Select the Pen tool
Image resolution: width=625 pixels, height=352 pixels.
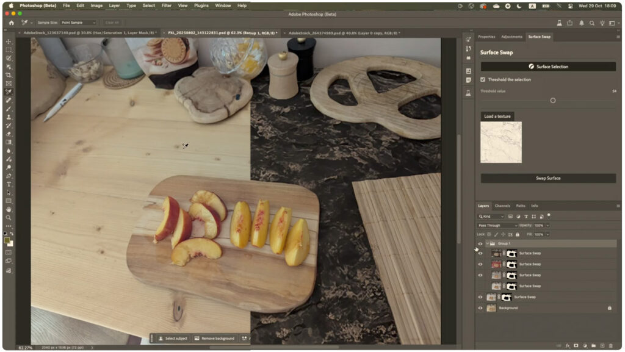pos(9,176)
